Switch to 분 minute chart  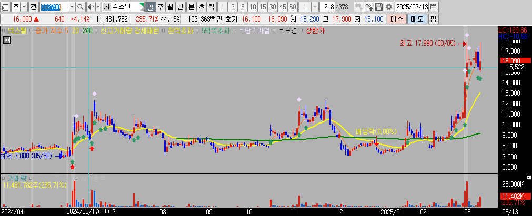pyautogui.click(x=192, y=6)
